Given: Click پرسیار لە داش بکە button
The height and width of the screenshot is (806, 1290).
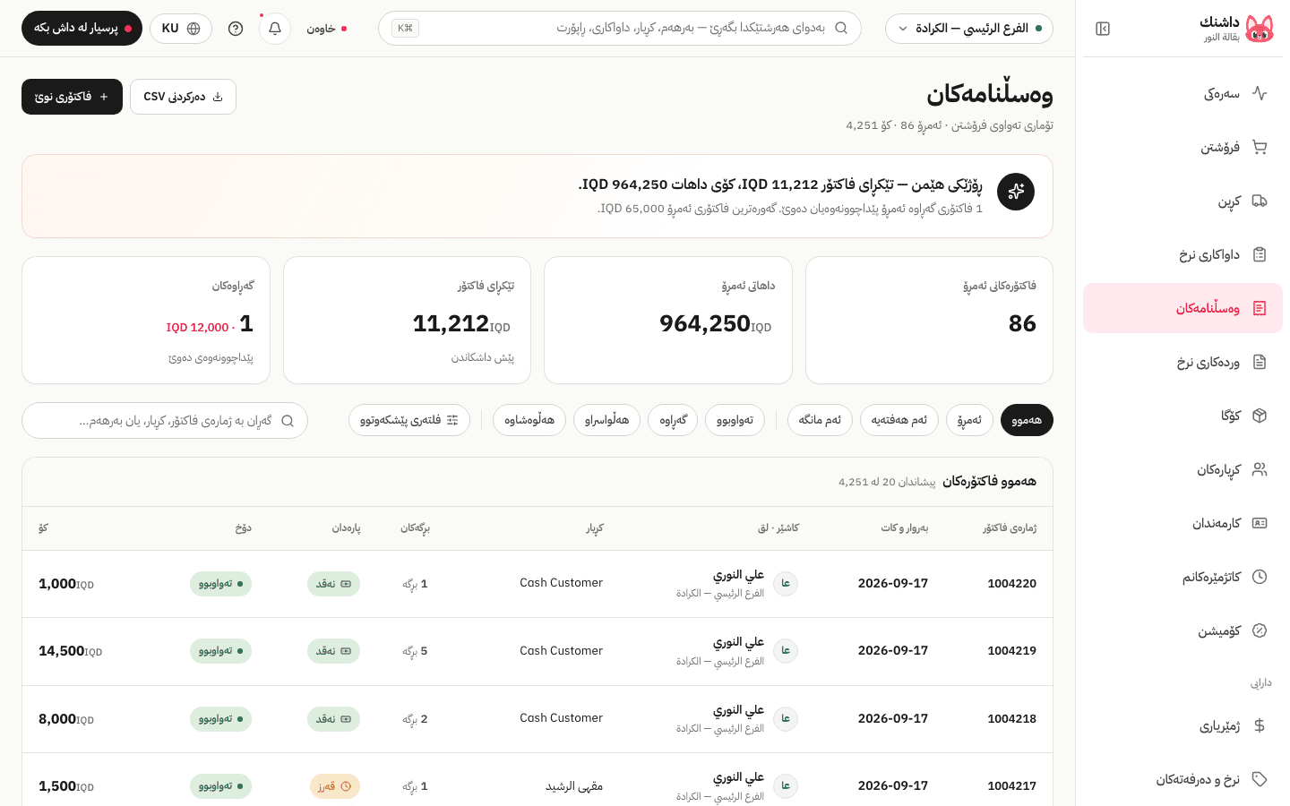Looking at the screenshot, I should 82,29.
